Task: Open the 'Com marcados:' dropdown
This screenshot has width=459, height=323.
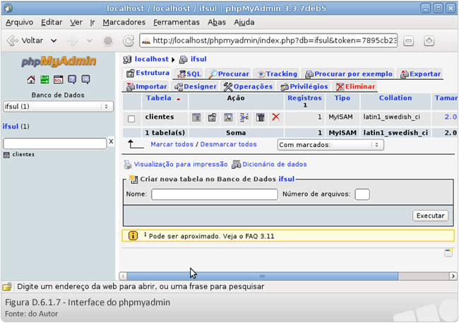Action: tap(330, 145)
